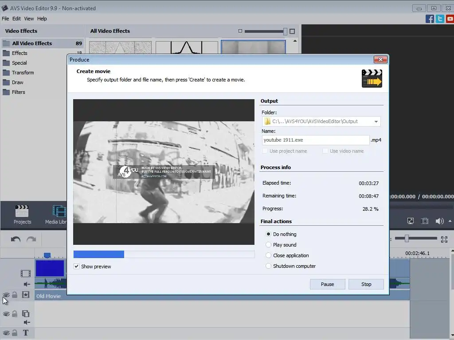
Task: Click the main video track filmstrip icon
Action: point(25,273)
